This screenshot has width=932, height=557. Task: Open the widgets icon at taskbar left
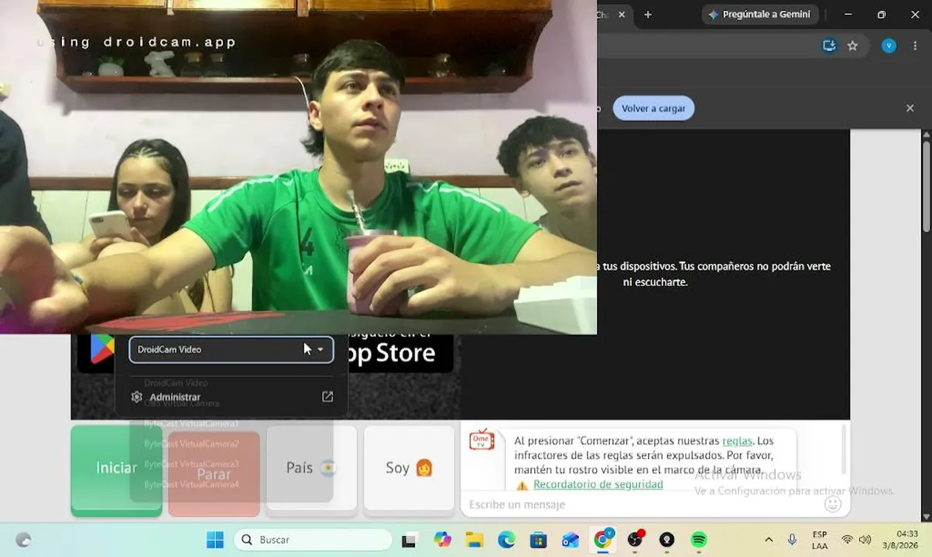tap(23, 540)
